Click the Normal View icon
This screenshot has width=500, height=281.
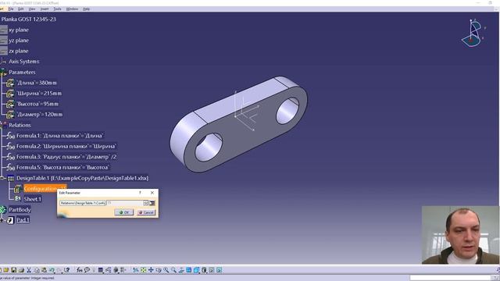181,270
